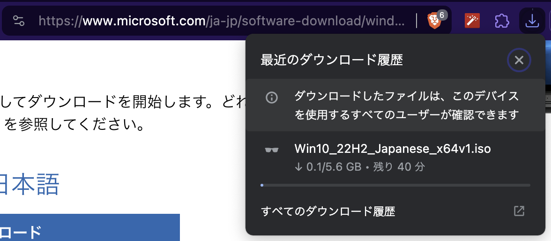The height and width of the screenshot is (241, 551).
Task: Click the ダウンロードしたファイルは notice text
Action: (x=407, y=105)
